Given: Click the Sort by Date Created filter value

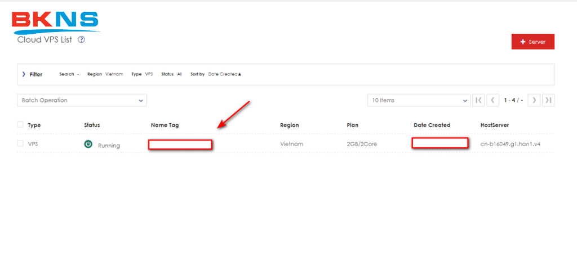Looking at the screenshot, I should (224, 74).
